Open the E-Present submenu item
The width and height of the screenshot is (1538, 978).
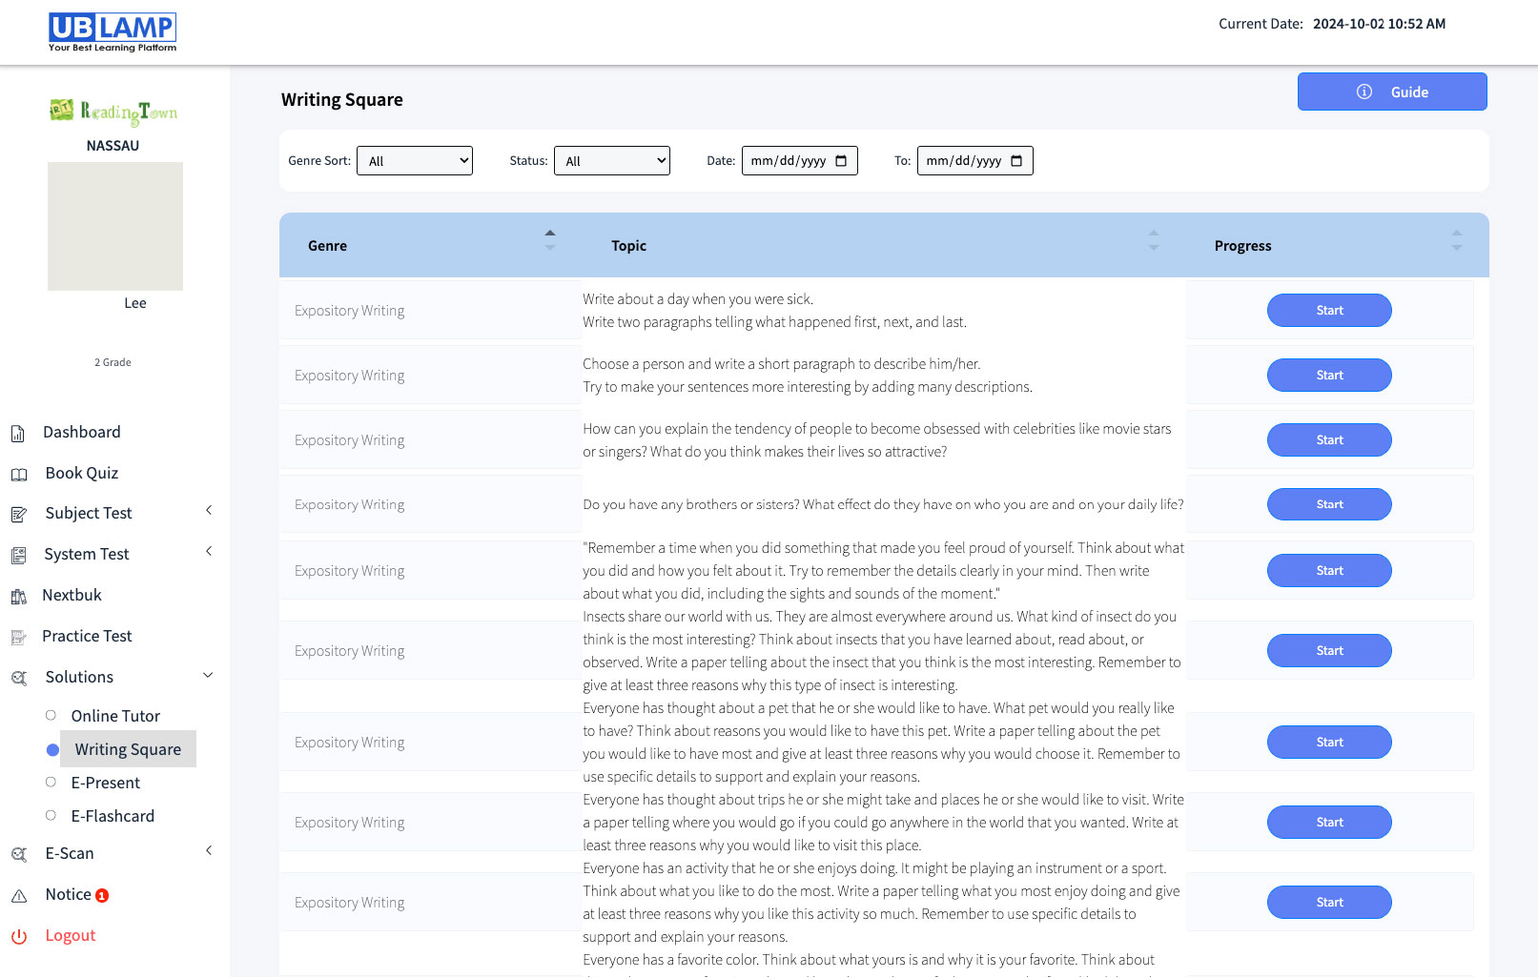click(x=105, y=783)
